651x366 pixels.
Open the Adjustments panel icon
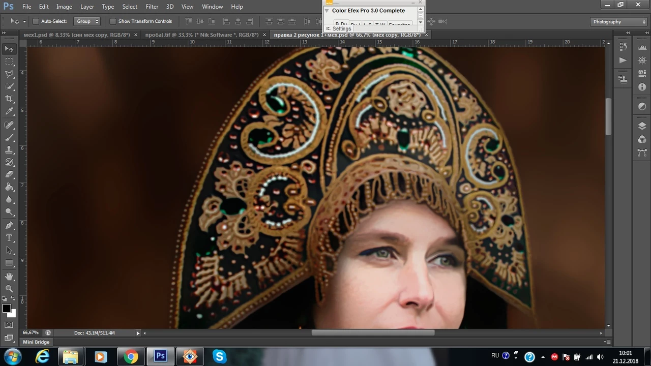point(642,107)
